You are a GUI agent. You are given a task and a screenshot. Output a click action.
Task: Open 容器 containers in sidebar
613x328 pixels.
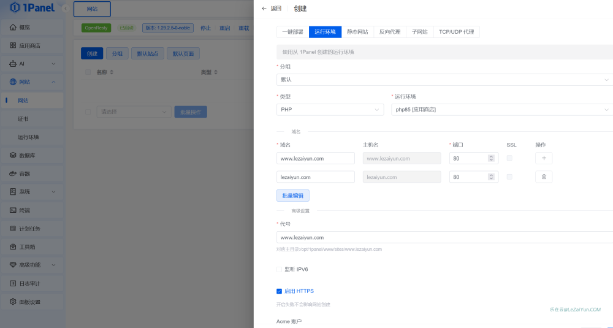pyautogui.click(x=32, y=174)
